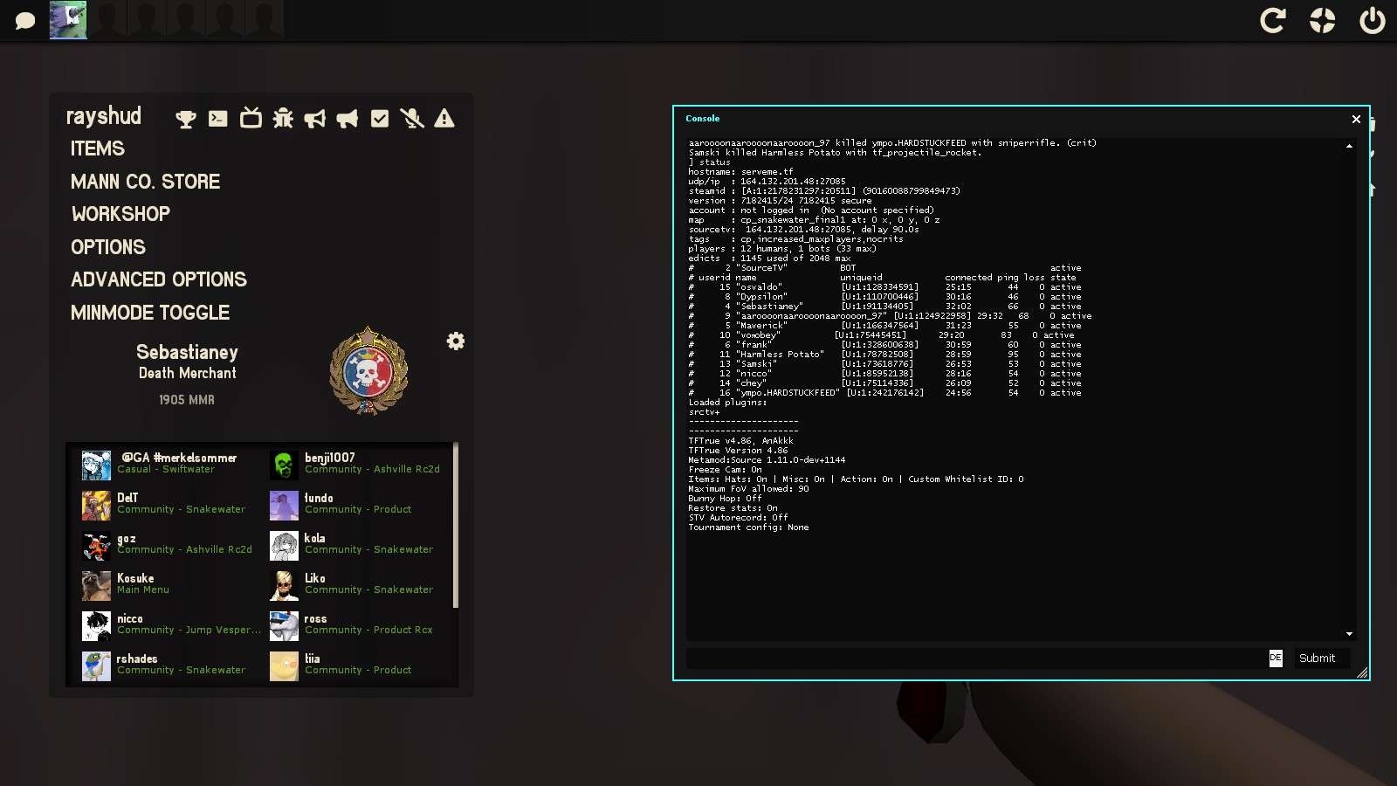1397x786 pixels.
Task: Open the developer console icon
Action: click(x=218, y=119)
